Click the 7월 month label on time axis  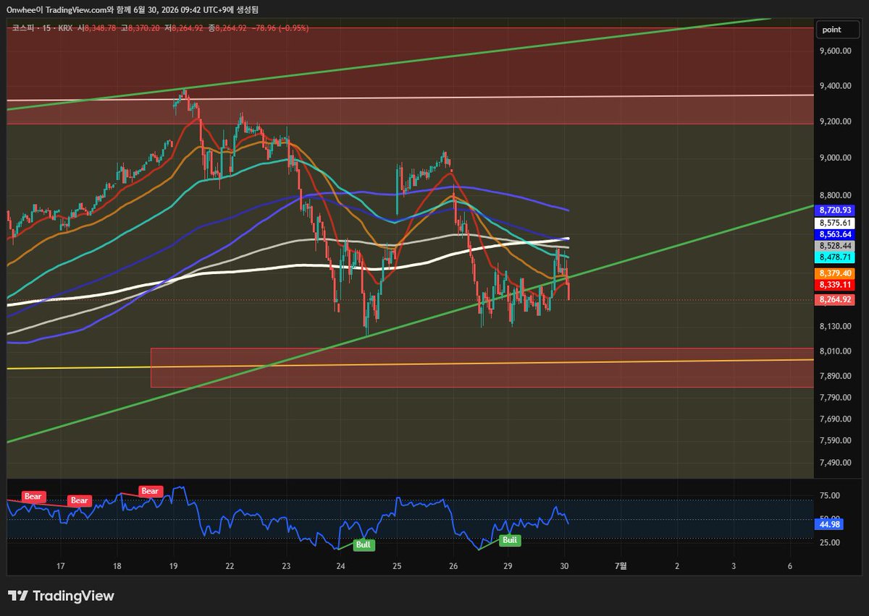pos(621,565)
